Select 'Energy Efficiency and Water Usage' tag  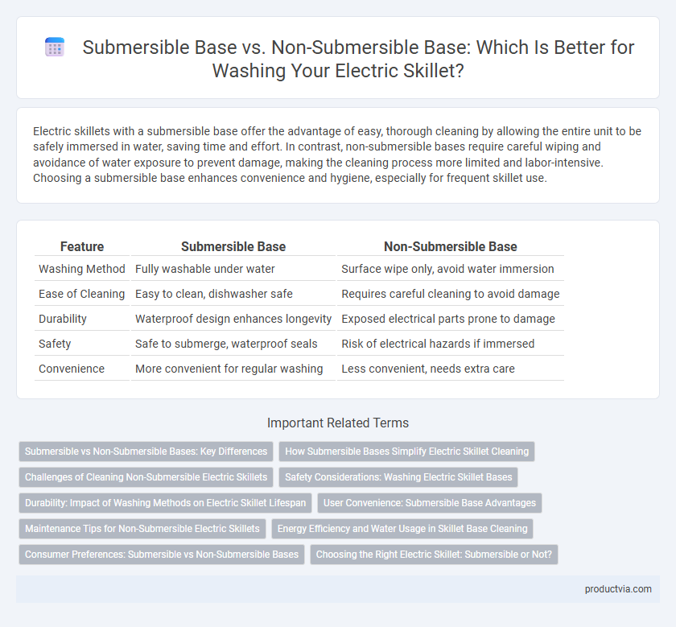pyautogui.click(x=402, y=529)
